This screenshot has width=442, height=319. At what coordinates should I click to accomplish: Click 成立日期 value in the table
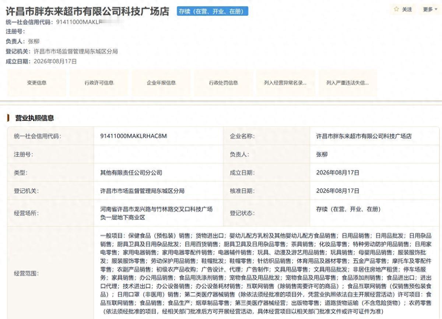click(x=338, y=172)
